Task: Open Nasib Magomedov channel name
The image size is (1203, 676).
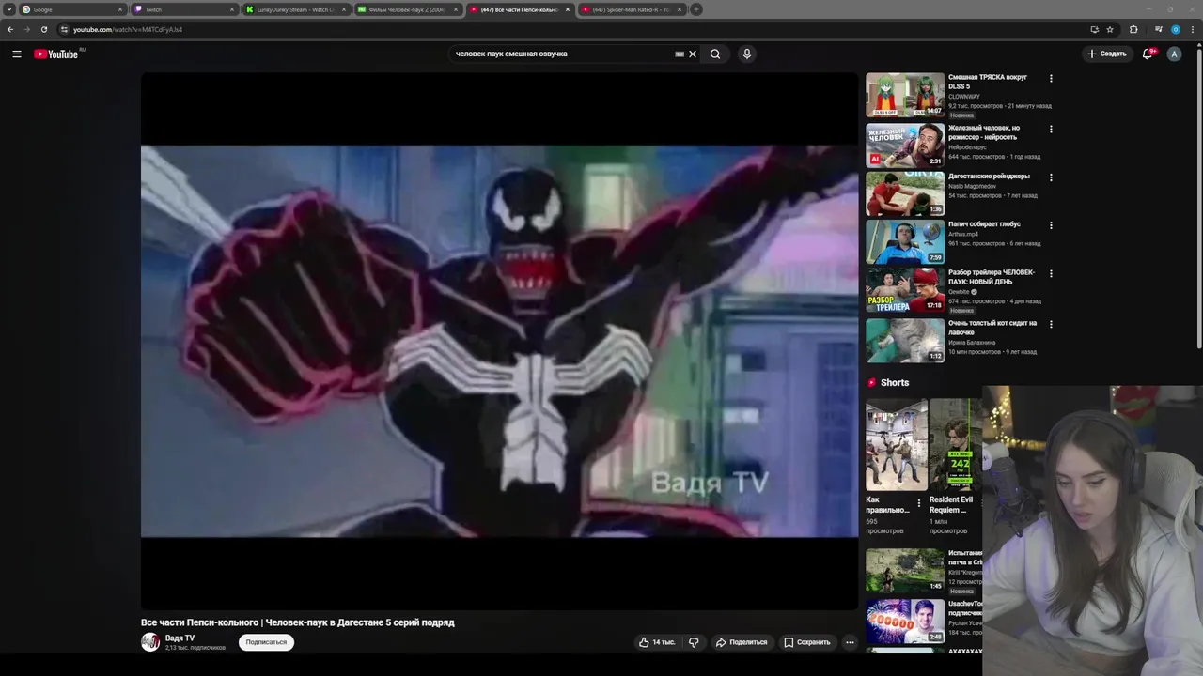Action: click(972, 186)
